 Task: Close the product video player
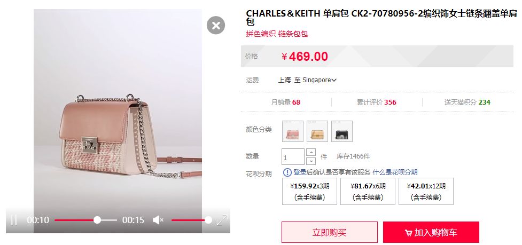(216, 25)
